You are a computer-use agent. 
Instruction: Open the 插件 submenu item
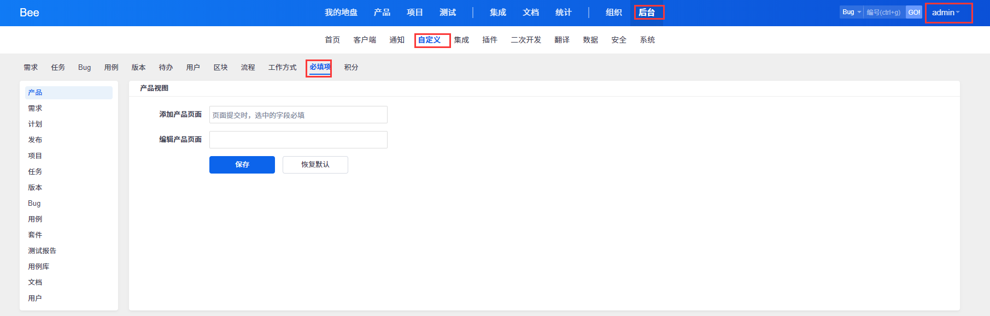click(x=490, y=40)
